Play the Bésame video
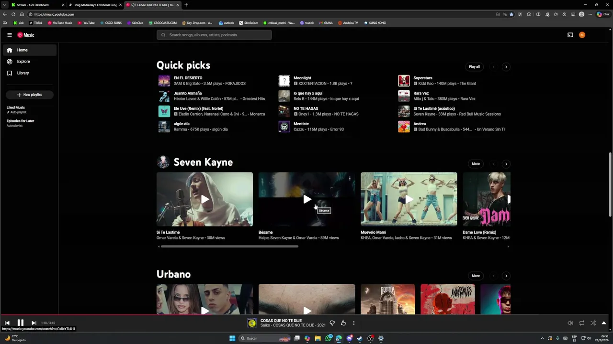613x344 pixels. click(x=307, y=199)
